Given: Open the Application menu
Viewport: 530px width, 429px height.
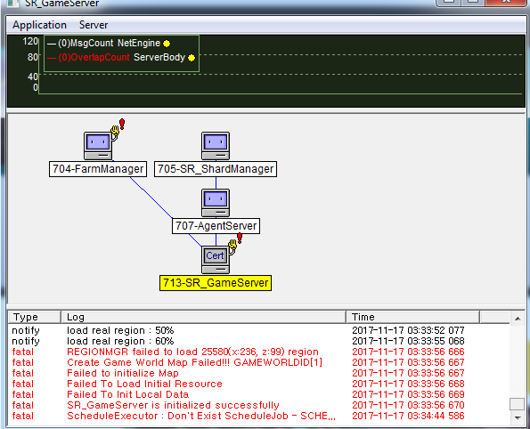Looking at the screenshot, I should (39, 25).
